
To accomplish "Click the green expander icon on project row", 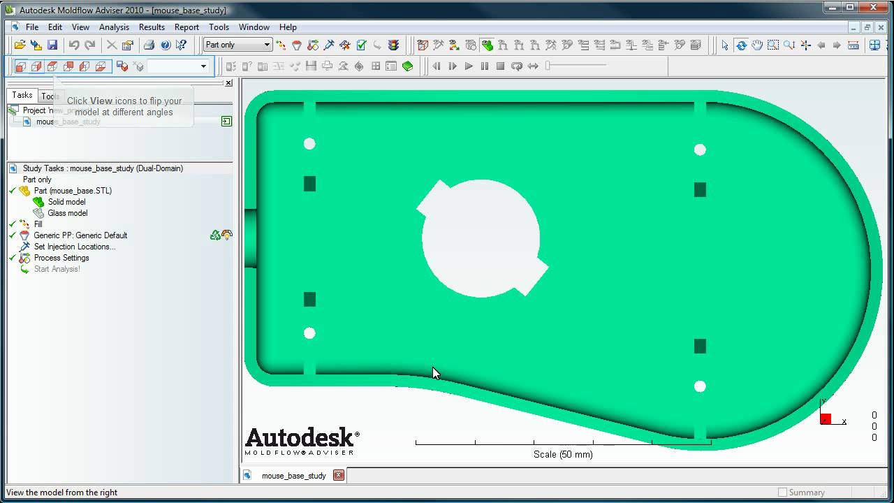I will pyautogui.click(x=226, y=122).
